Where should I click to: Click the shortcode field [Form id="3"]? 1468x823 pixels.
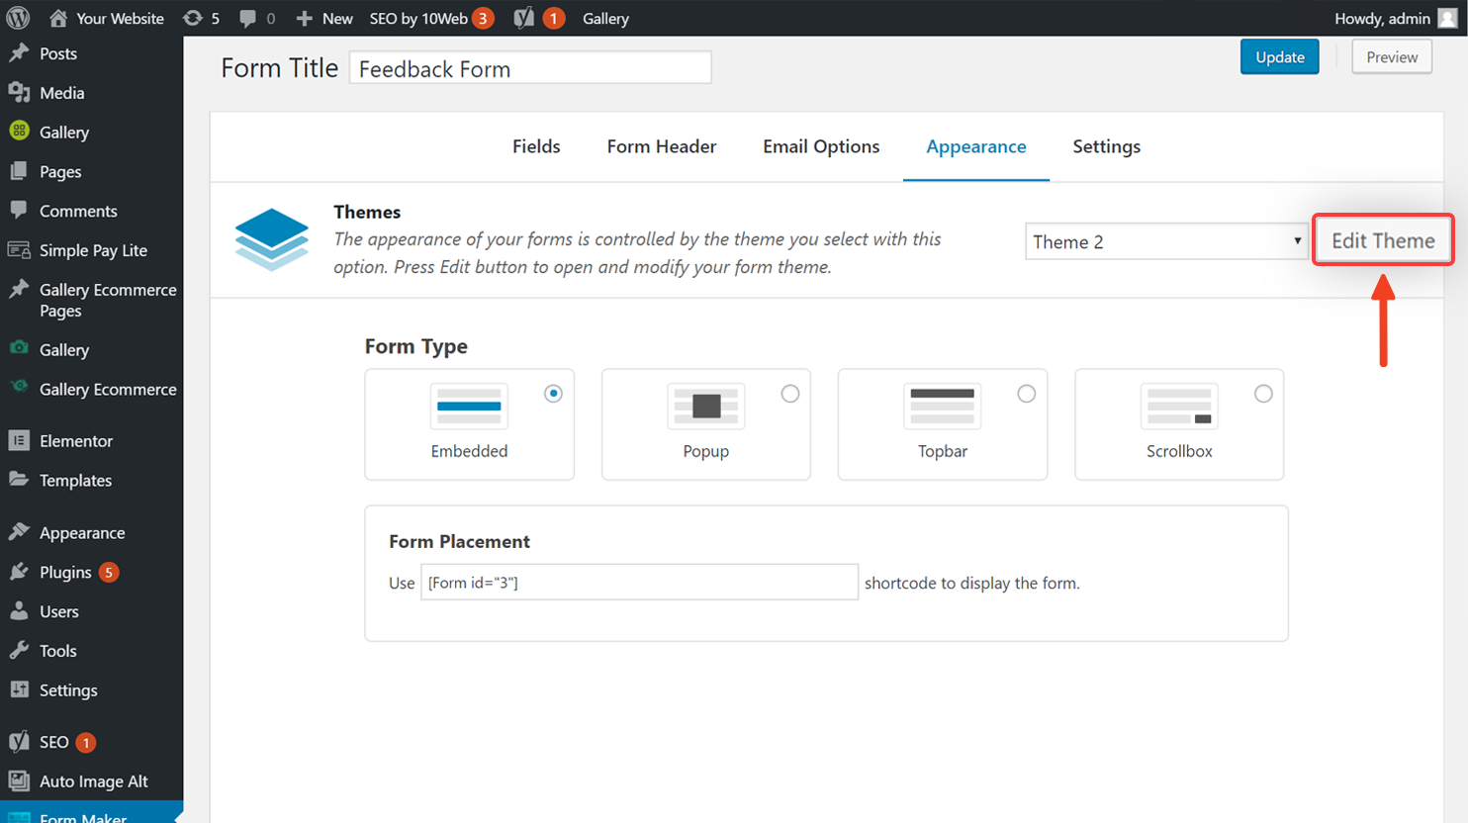click(x=639, y=582)
